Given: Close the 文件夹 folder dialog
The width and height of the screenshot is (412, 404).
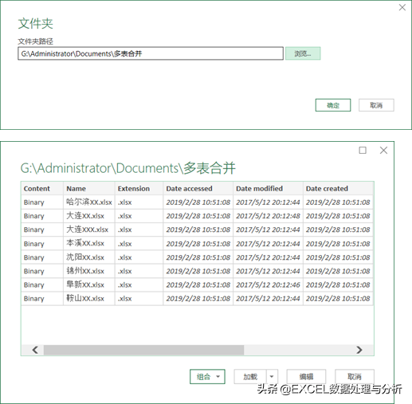Looking at the screenshot, I should [402, 7].
